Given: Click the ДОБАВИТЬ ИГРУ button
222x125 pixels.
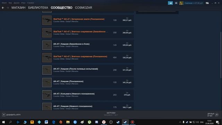Looking at the screenshot, I should click(11, 115).
